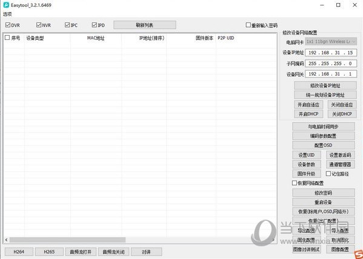Toggle the NVR checkbox
Image resolution: width=363 pixels, height=259 pixels.
click(x=39, y=25)
